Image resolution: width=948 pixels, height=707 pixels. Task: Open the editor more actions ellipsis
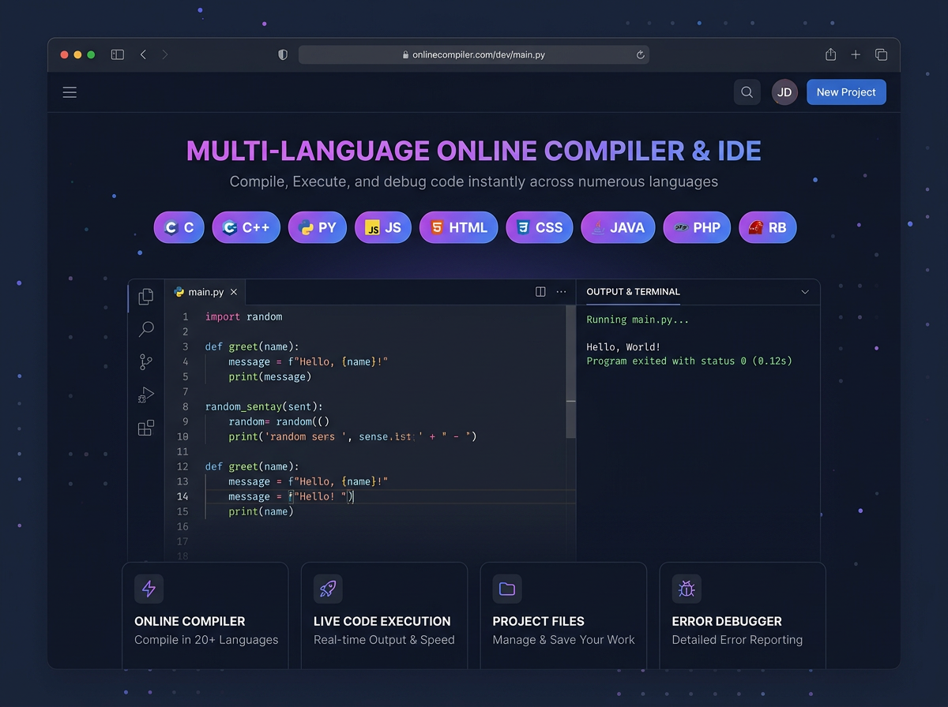pyautogui.click(x=561, y=292)
